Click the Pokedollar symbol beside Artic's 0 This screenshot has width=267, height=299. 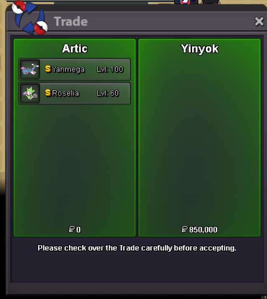(72, 229)
